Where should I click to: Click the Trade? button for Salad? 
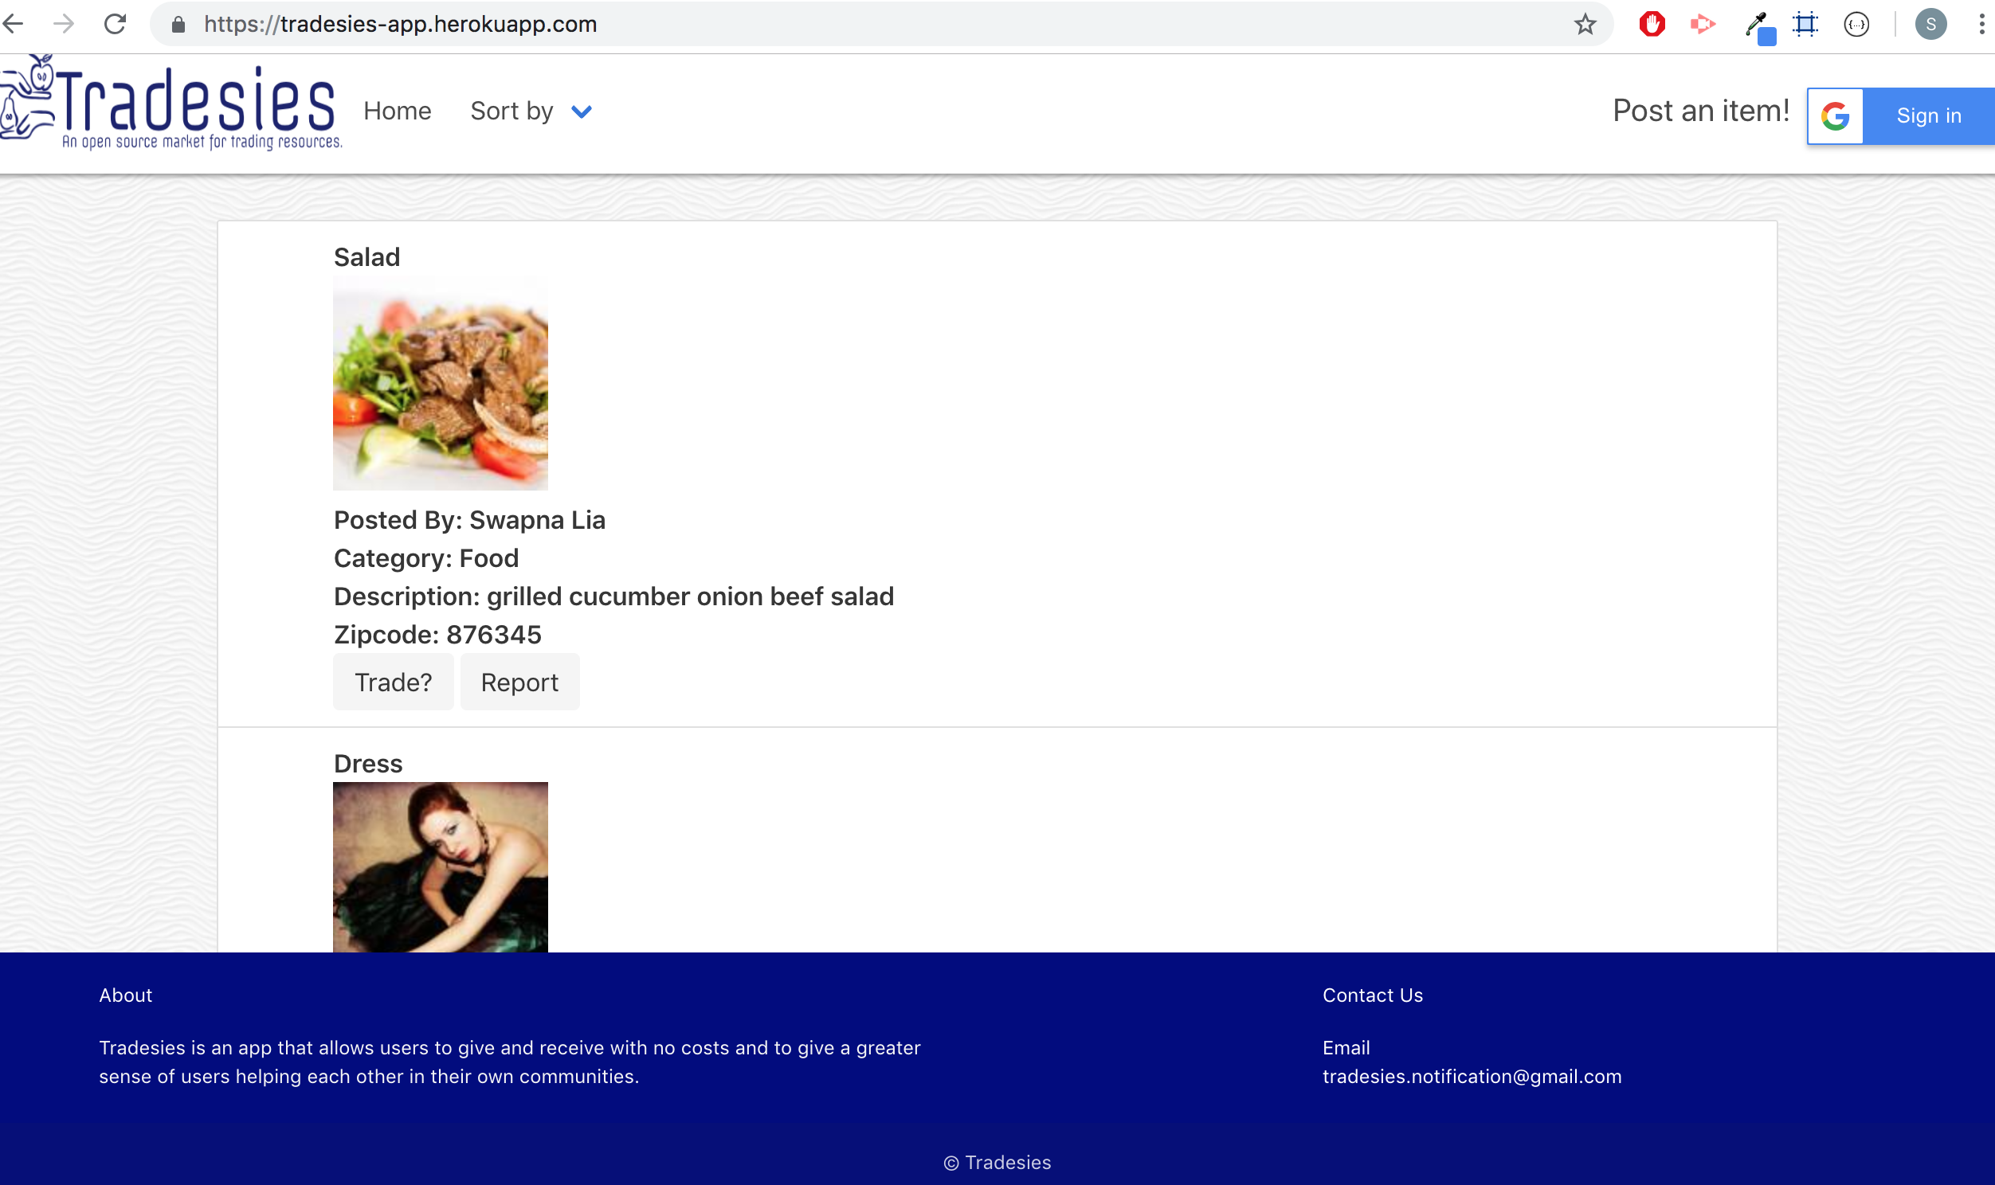pos(393,682)
